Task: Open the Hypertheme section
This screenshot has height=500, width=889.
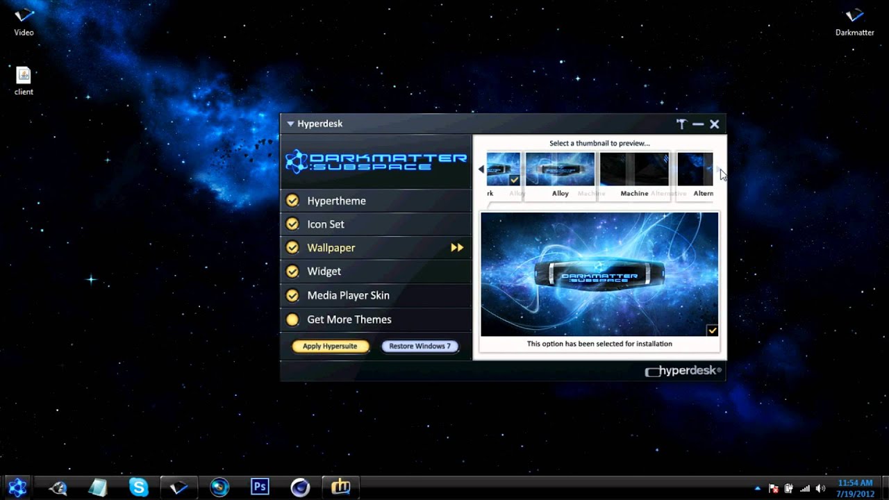Action: pos(376,201)
